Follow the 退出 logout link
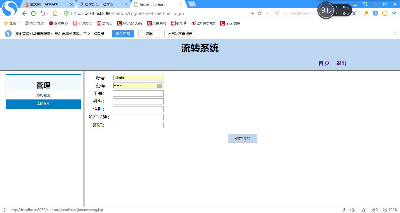The height and width of the screenshot is (213, 400). (341, 63)
